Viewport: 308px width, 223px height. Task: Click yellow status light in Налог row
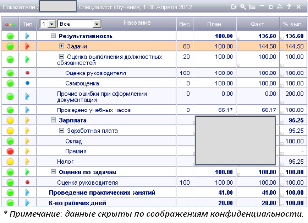(x=10, y=162)
